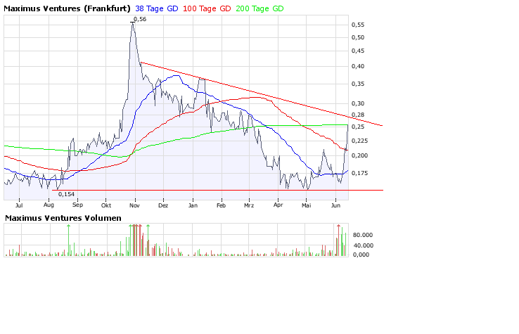519x334 pixels.
Task: Select the green 200 Tage GD legend label
Action: pyautogui.click(x=258, y=8)
